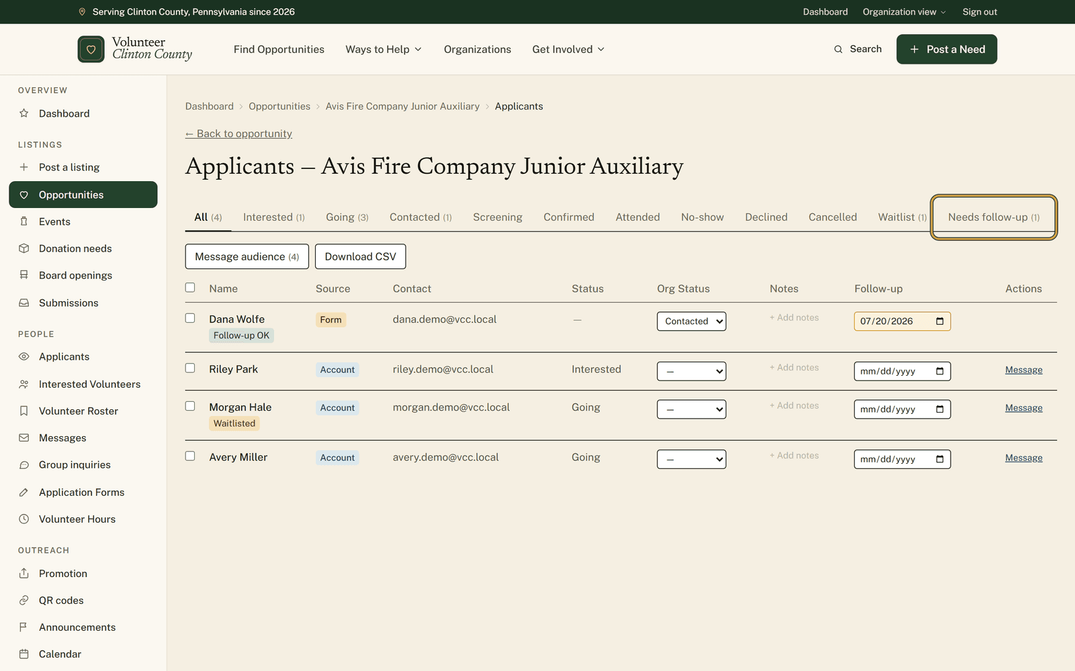Switch to the Waitlist tab

coord(902,217)
